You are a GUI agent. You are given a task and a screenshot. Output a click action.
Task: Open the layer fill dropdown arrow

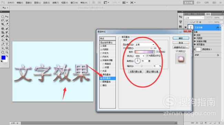coord(222,22)
